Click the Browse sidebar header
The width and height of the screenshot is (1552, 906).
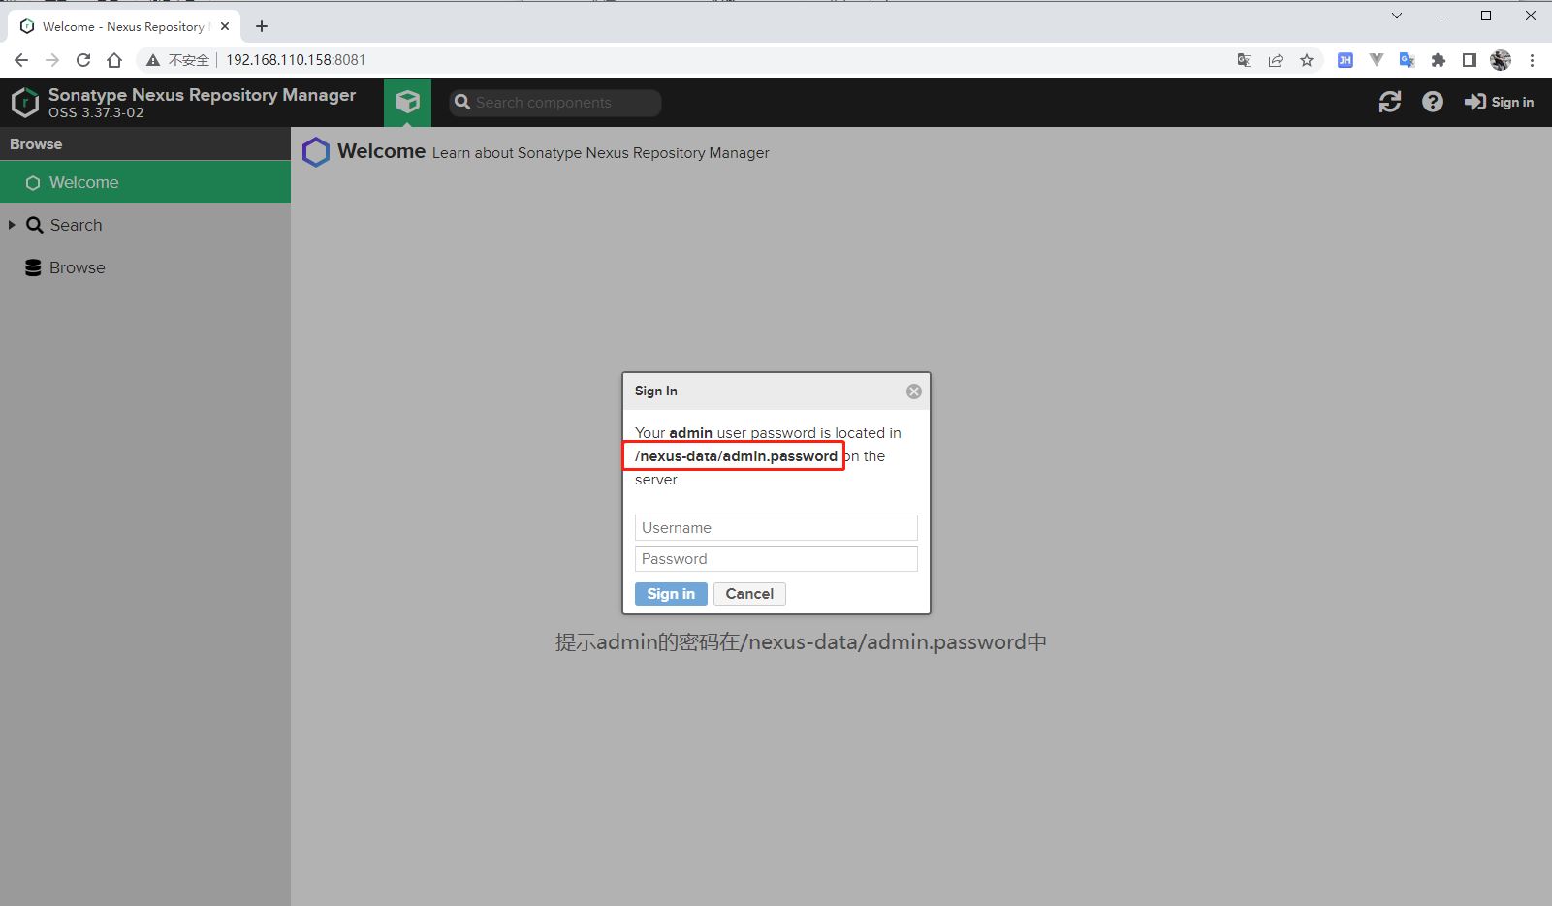pyautogui.click(x=145, y=143)
